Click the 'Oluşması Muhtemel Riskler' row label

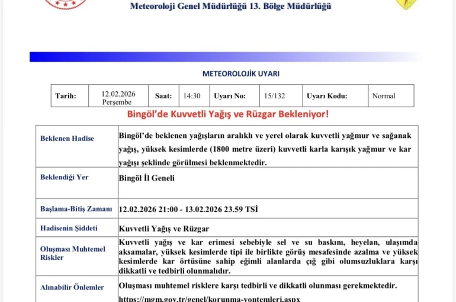pyautogui.click(x=73, y=253)
